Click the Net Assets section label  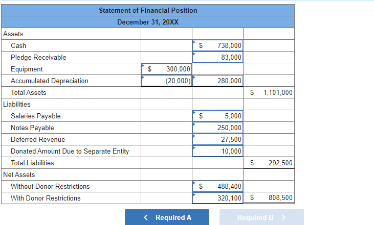19,174
